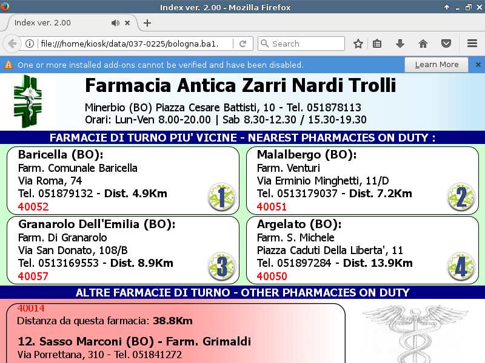Dismiss the add-ons warning notification bar
Viewport: 485px width, 363px height.
point(478,65)
